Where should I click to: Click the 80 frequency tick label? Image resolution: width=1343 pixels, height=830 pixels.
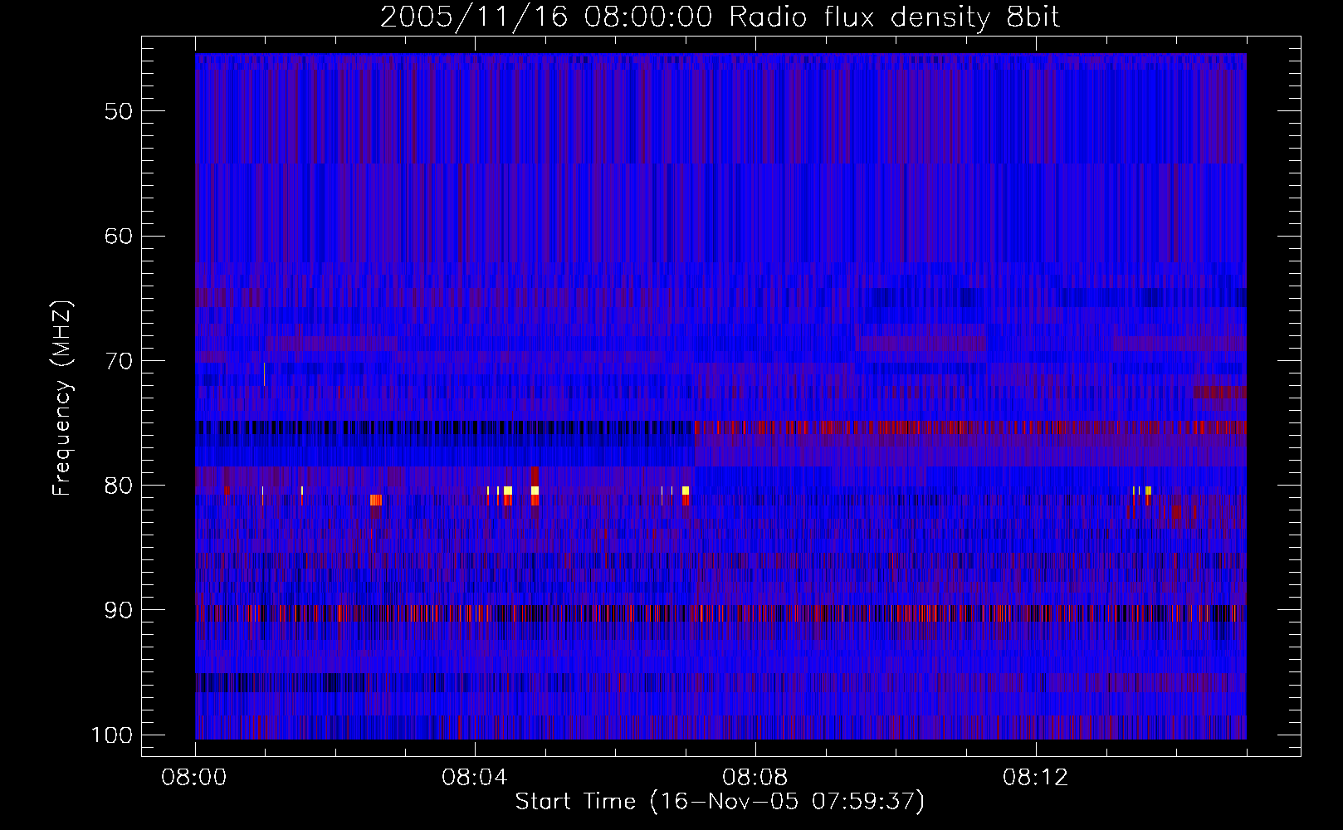pos(119,486)
